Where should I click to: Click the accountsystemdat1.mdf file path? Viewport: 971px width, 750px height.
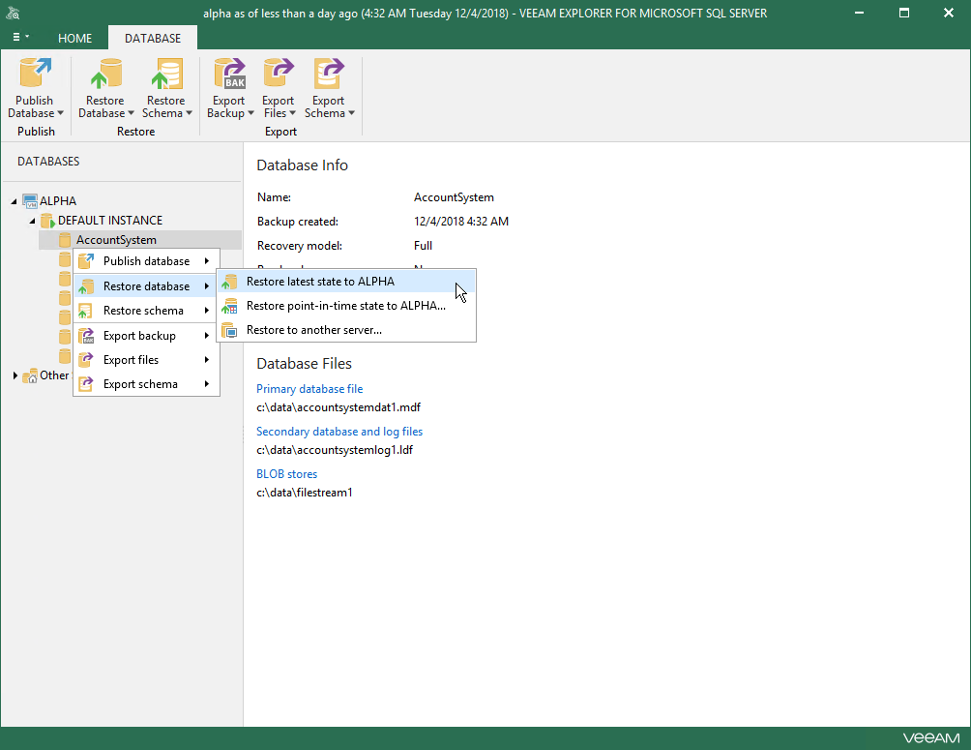[x=338, y=407]
